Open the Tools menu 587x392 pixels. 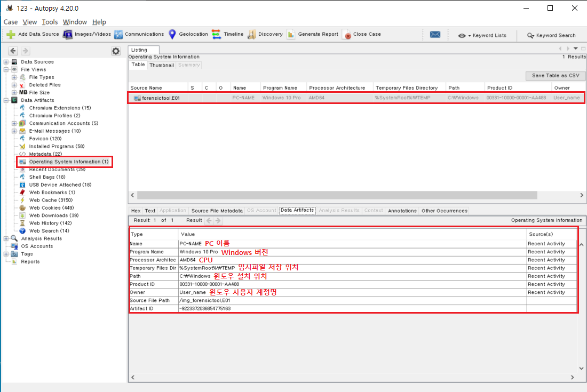tap(50, 22)
